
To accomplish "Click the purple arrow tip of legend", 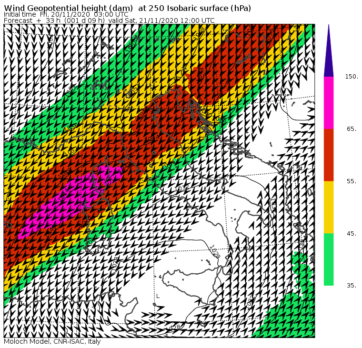I will (x=329, y=51).
